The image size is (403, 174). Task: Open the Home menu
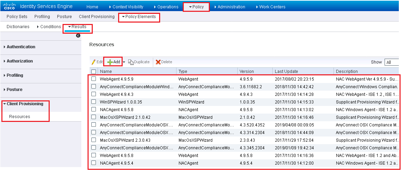92,7
